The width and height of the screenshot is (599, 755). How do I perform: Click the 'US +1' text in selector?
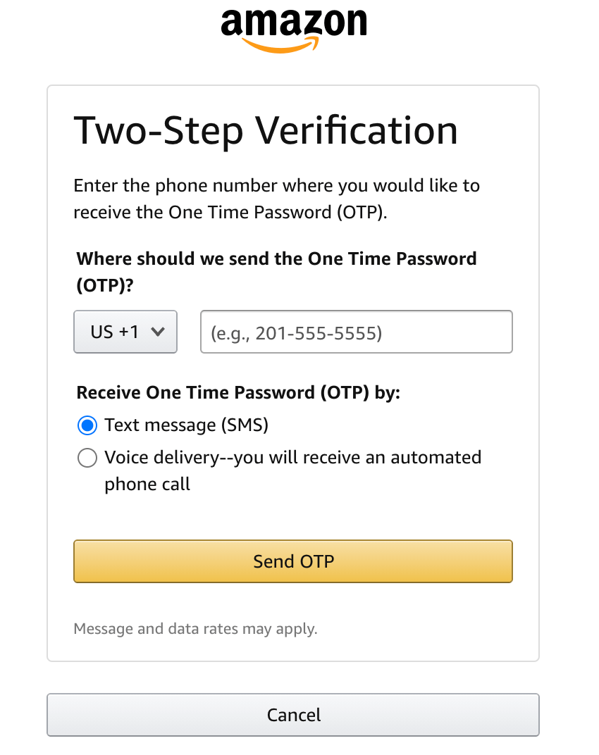115,332
